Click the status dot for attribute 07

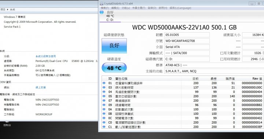click(104, 100)
